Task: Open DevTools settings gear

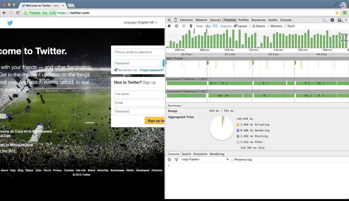Action: pyautogui.click(x=332, y=20)
